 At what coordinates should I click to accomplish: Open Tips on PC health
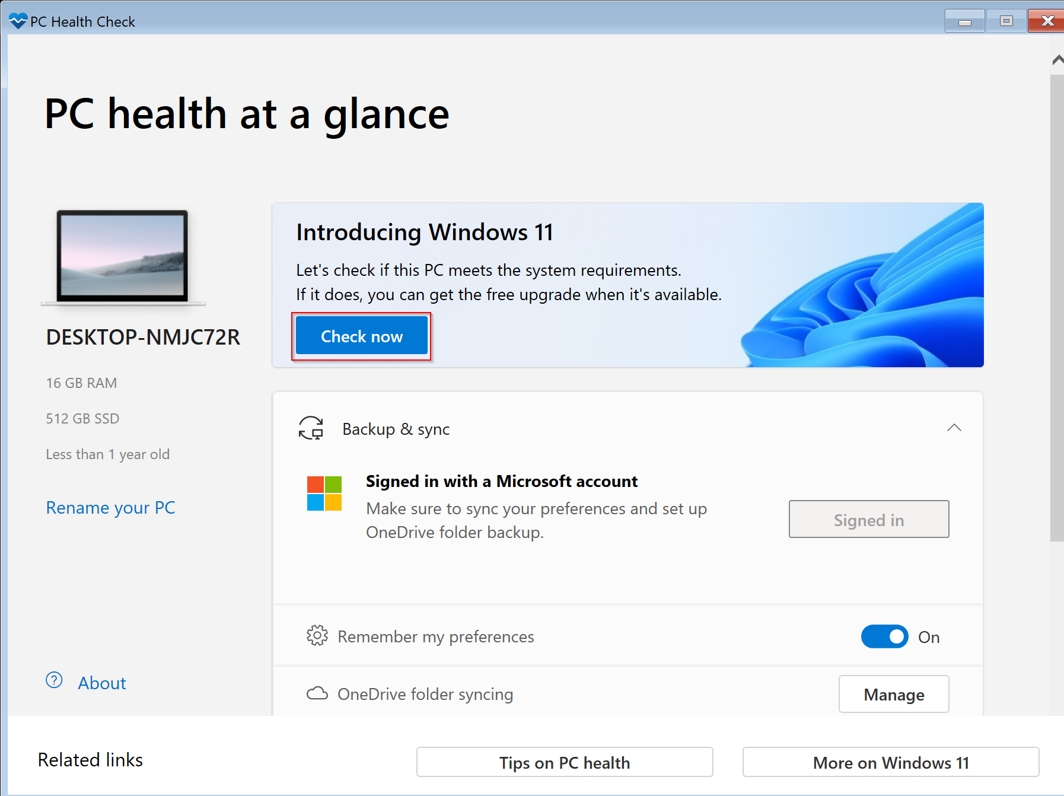564,762
